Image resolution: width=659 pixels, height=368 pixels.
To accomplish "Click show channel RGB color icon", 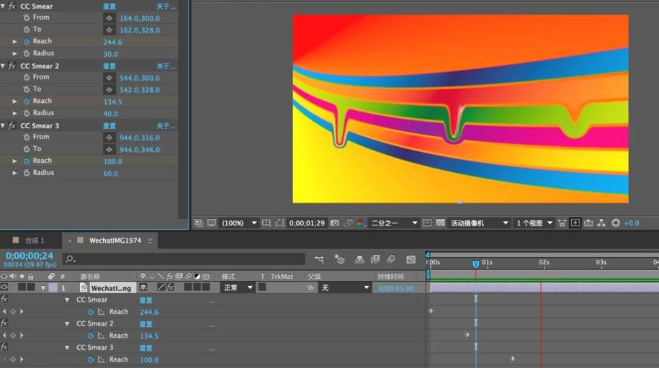I will tap(361, 223).
